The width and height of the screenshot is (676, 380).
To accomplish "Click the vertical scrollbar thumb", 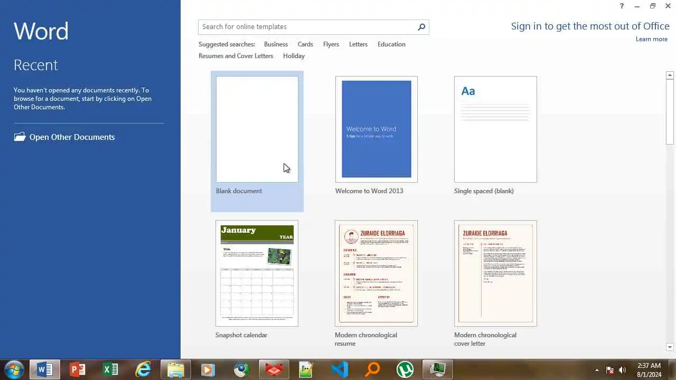I will coord(670,112).
